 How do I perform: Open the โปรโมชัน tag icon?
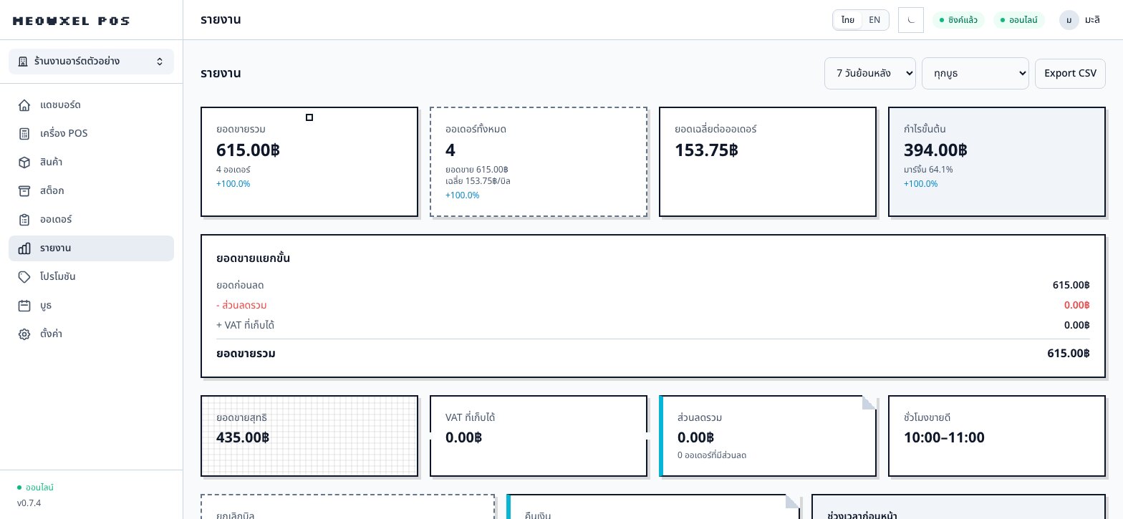(24, 277)
